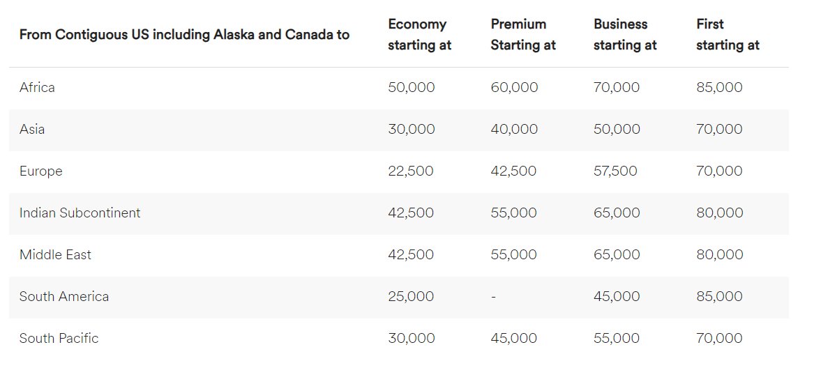Screen dimensions: 814x377
Task: Select South Pacific premium value 45,000
Action: 514,338
